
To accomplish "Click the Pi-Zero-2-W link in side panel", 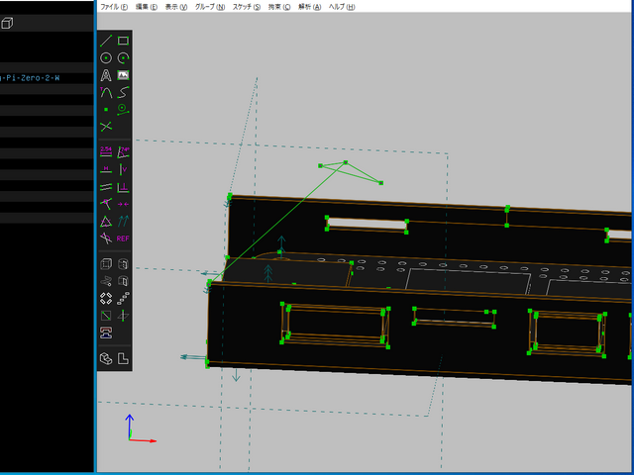I will click(x=30, y=77).
